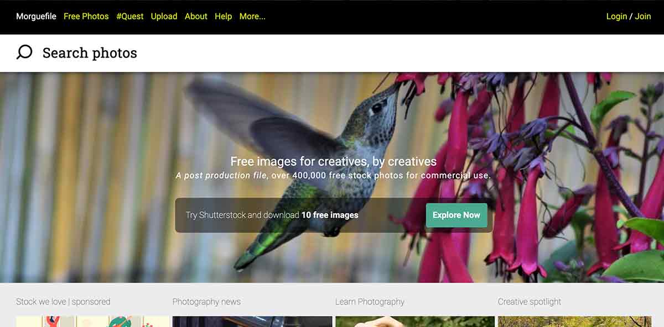This screenshot has width=664, height=327.
Task: Visit the Help section
Action: click(x=224, y=17)
